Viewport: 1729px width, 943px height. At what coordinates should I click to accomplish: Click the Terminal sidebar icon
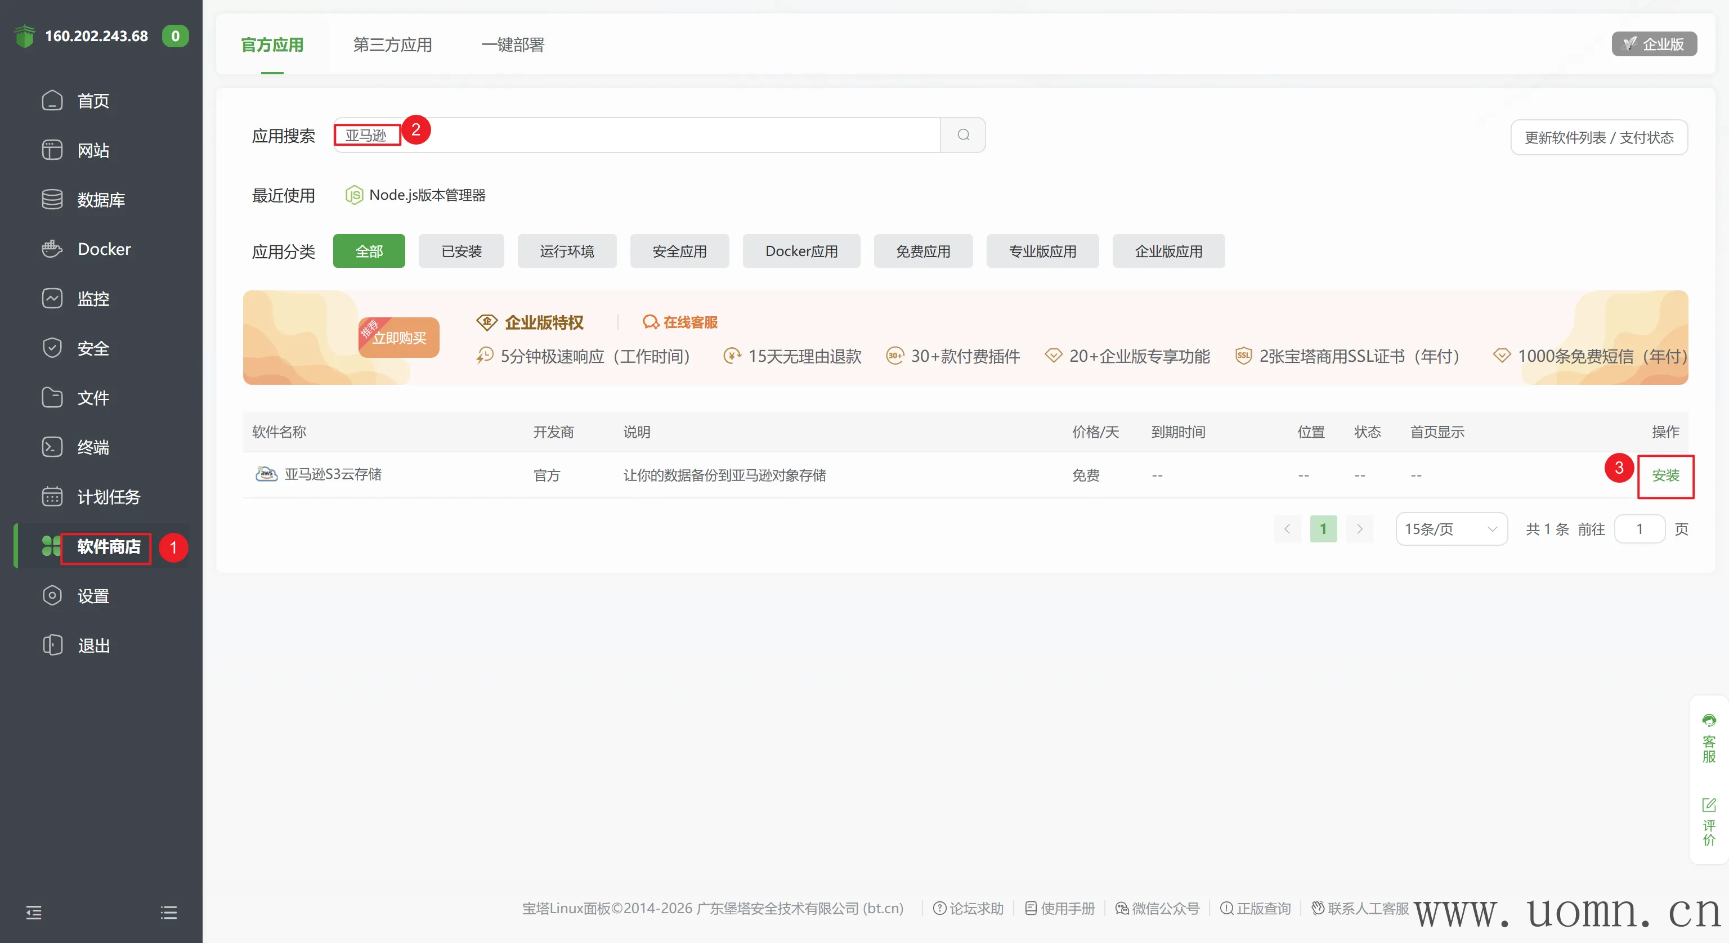pos(52,447)
